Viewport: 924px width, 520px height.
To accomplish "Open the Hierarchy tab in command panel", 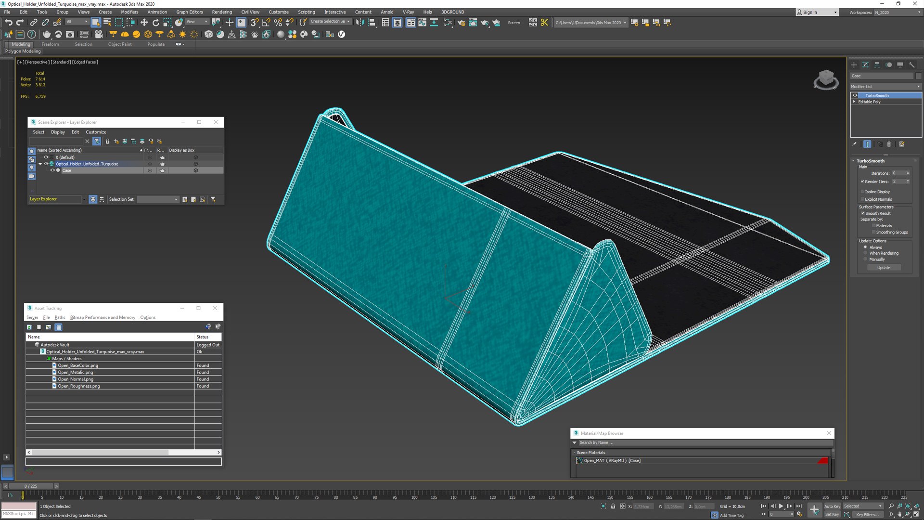I will pos(877,65).
